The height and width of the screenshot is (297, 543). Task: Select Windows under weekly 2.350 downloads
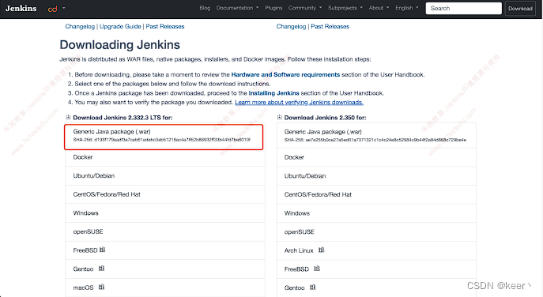click(x=376, y=213)
